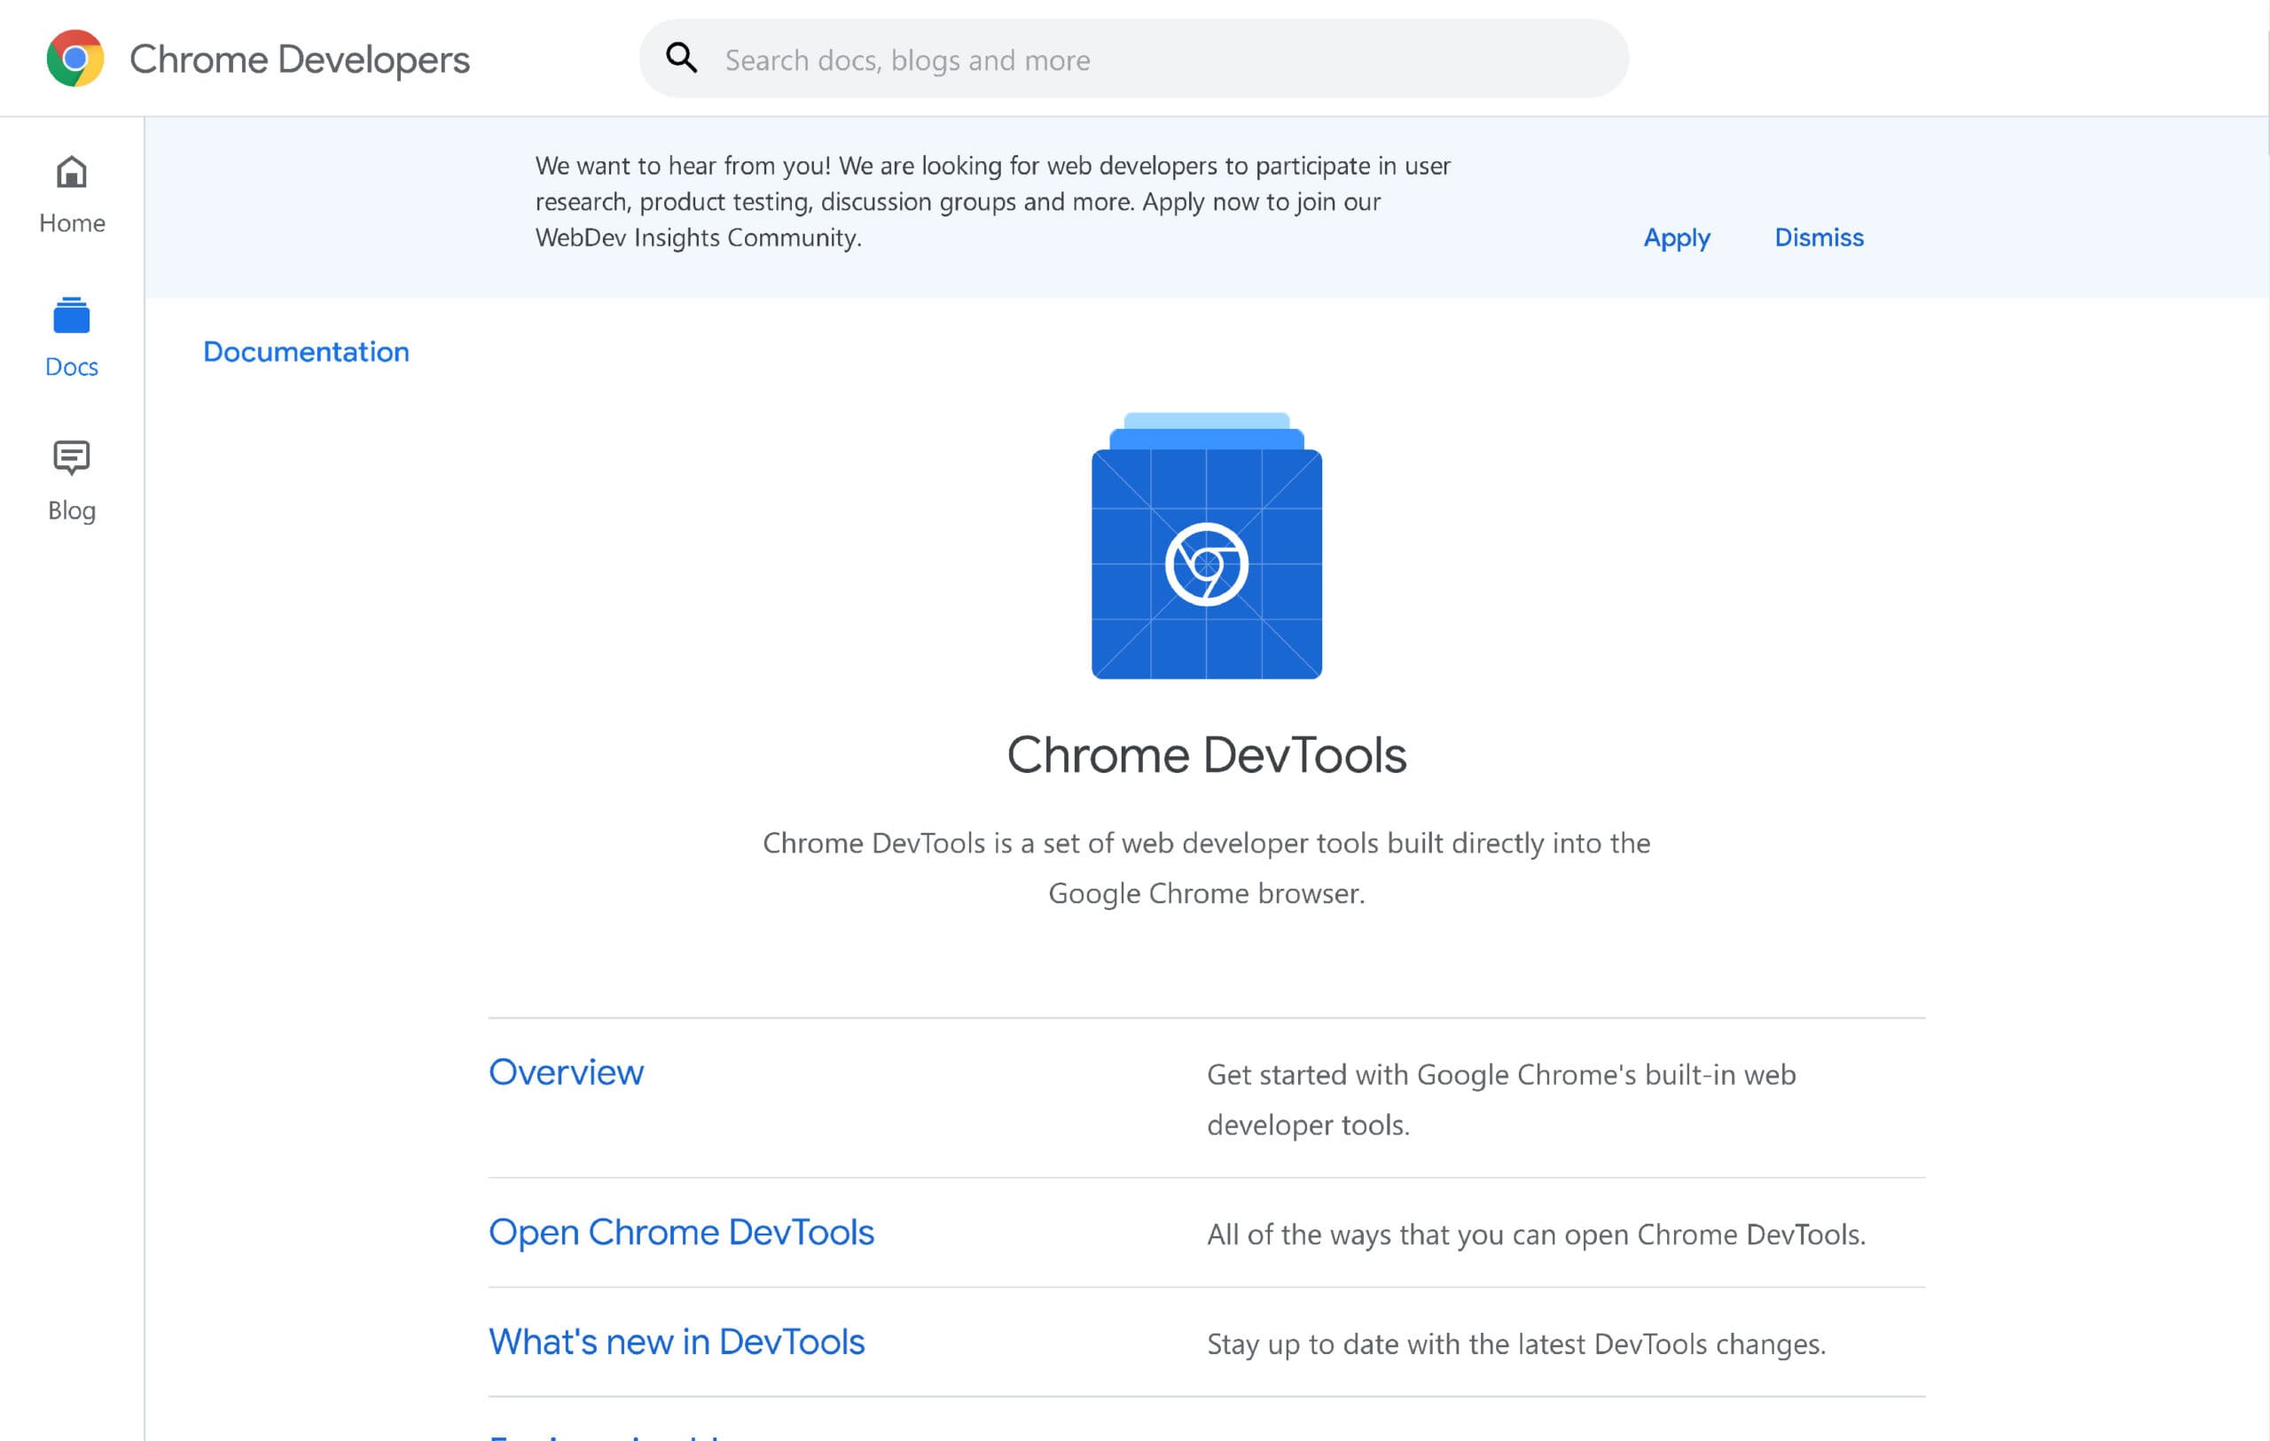Open the Chrome Developers site title
Image resolution: width=2270 pixels, height=1441 pixels.
pyautogui.click(x=299, y=59)
